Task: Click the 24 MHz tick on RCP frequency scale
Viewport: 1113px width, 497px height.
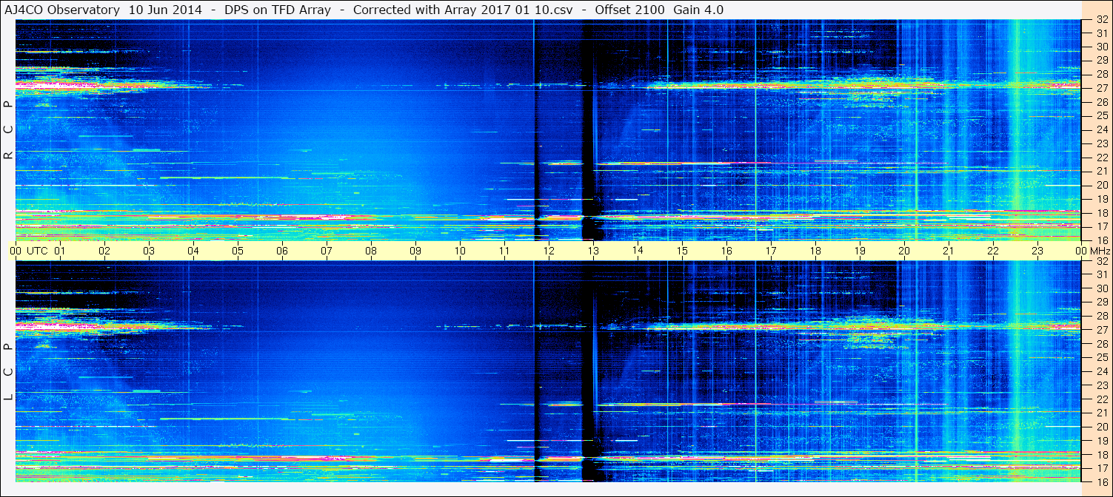Action: coord(1101,130)
